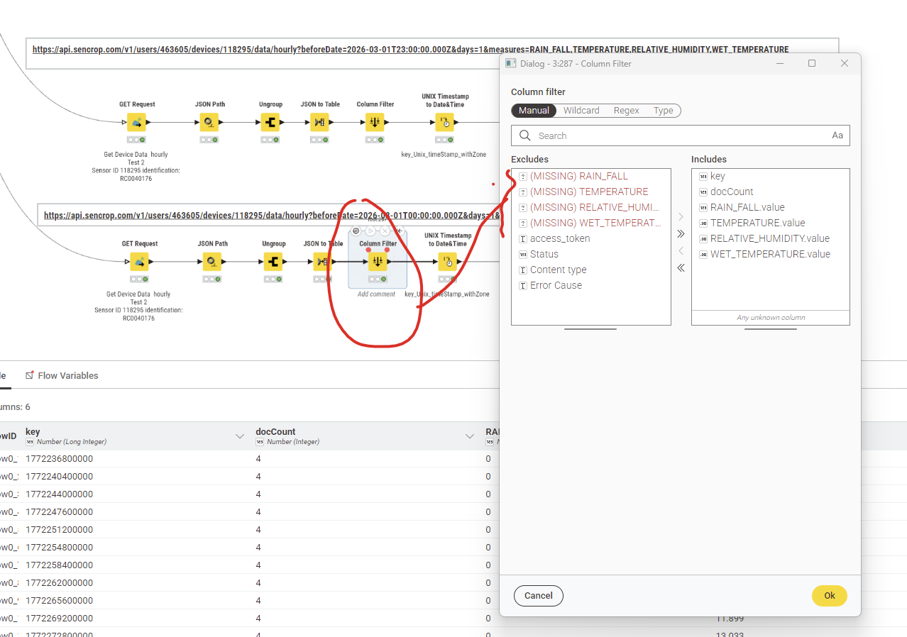Click the magnifier icon in search box
This screenshot has width=907, height=637.
pyautogui.click(x=525, y=135)
